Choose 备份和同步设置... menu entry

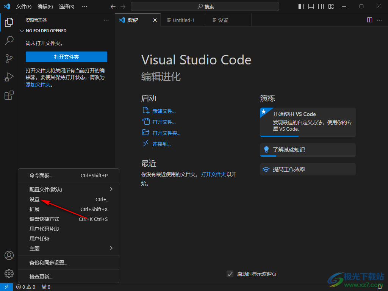click(69, 263)
